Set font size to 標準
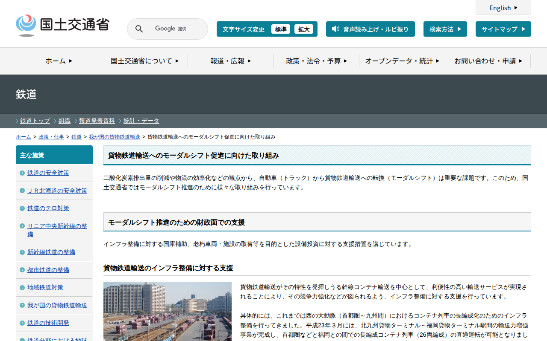Screen dimensions: 547x341 click(x=280, y=29)
